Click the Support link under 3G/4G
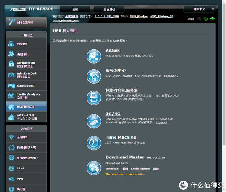 pos(161,123)
